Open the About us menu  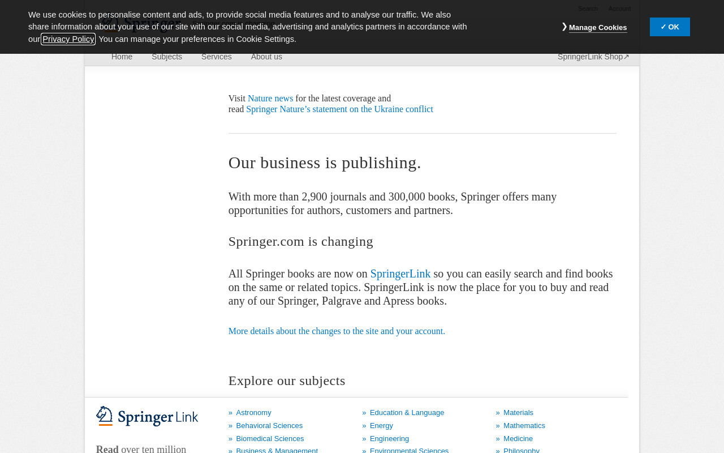click(x=266, y=57)
